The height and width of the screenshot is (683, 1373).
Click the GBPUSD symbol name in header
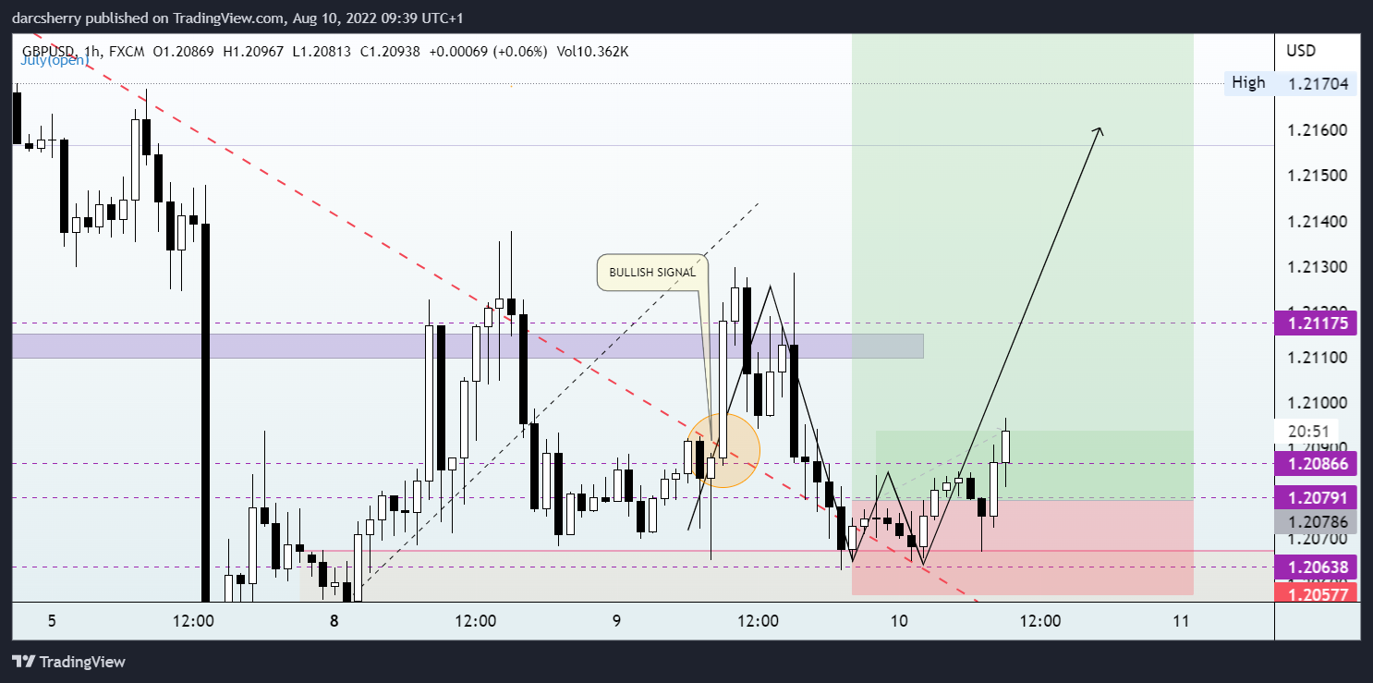coord(49,51)
